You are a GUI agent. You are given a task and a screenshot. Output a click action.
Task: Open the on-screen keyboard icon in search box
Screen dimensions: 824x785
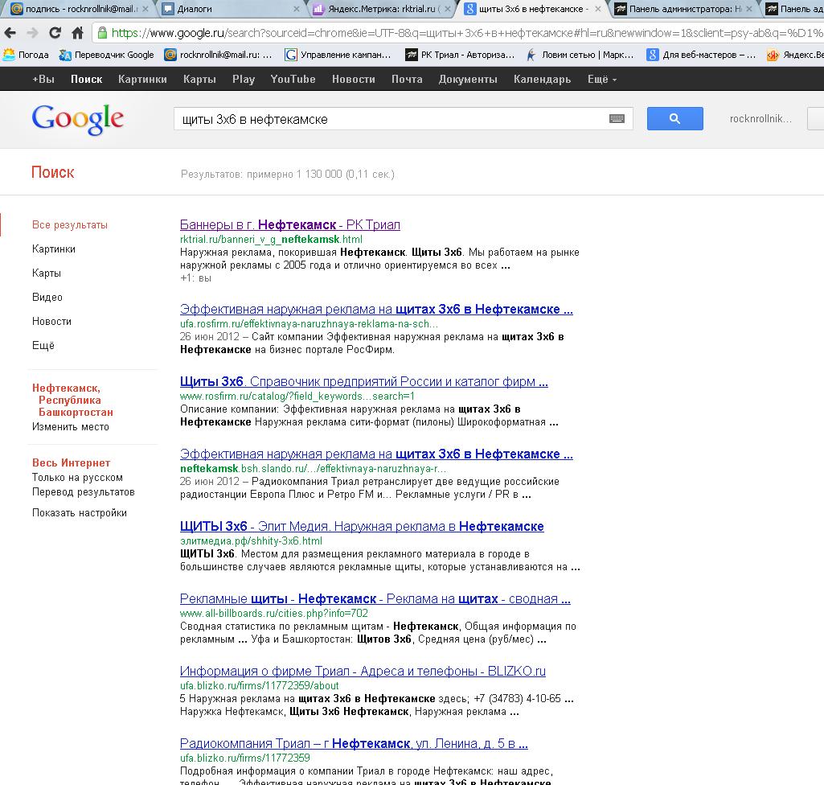(617, 119)
